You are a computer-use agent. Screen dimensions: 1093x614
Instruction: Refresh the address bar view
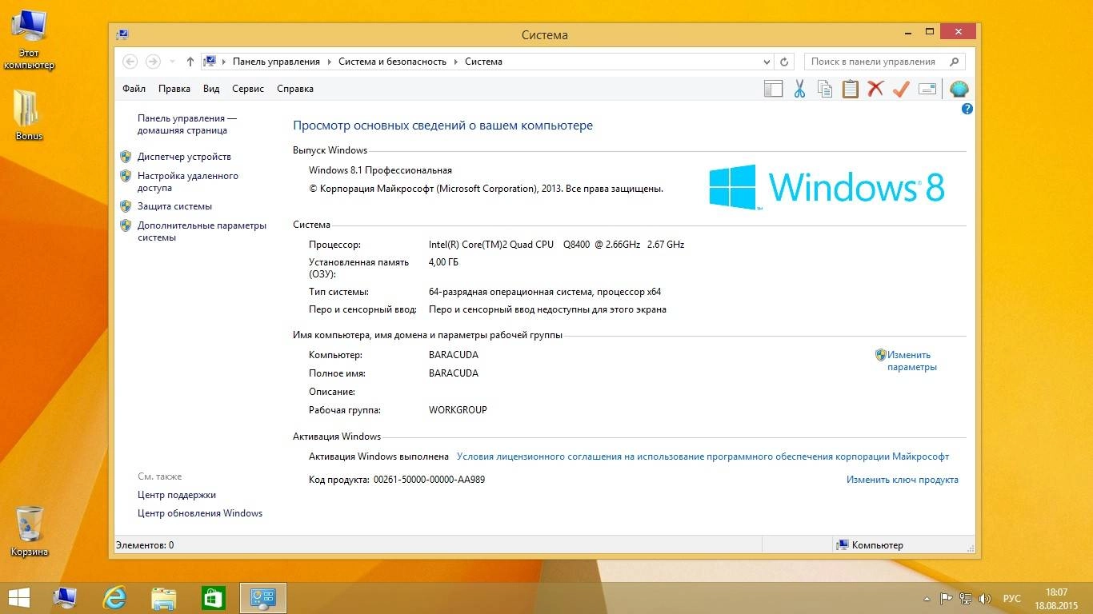coord(785,62)
